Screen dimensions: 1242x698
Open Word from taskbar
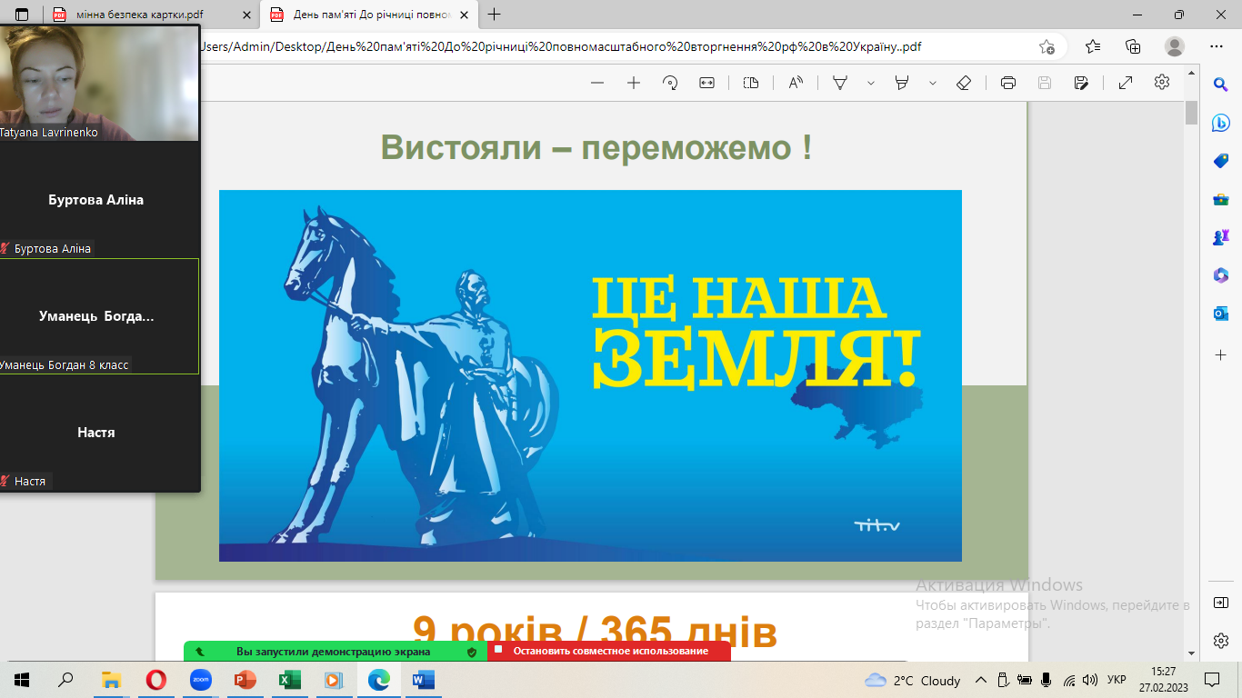(x=424, y=680)
